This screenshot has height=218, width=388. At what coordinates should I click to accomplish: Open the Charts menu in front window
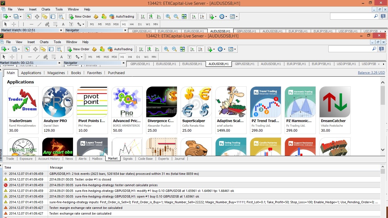click(x=44, y=42)
